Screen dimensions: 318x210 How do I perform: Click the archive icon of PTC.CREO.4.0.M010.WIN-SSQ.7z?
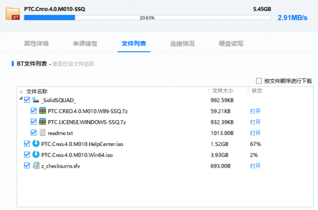coord(42,111)
